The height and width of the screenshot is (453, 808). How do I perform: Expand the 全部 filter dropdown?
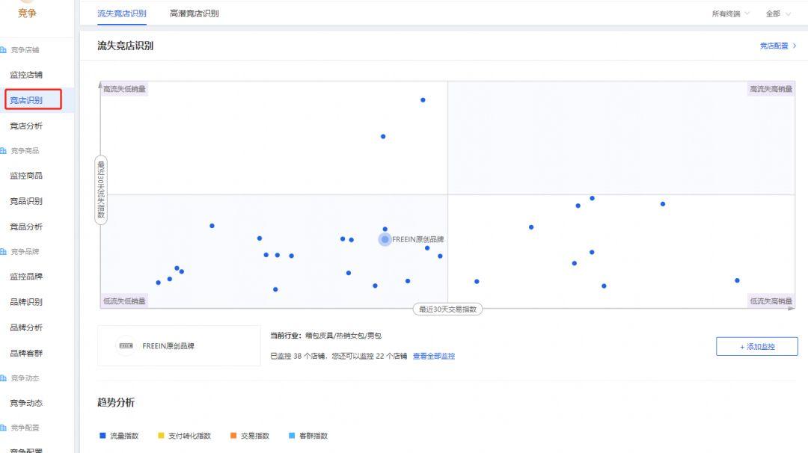(778, 13)
